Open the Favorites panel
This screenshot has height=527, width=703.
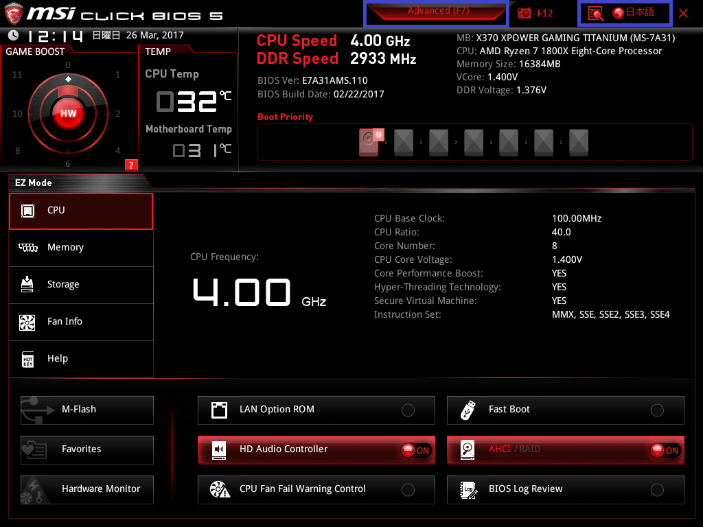[x=87, y=450]
